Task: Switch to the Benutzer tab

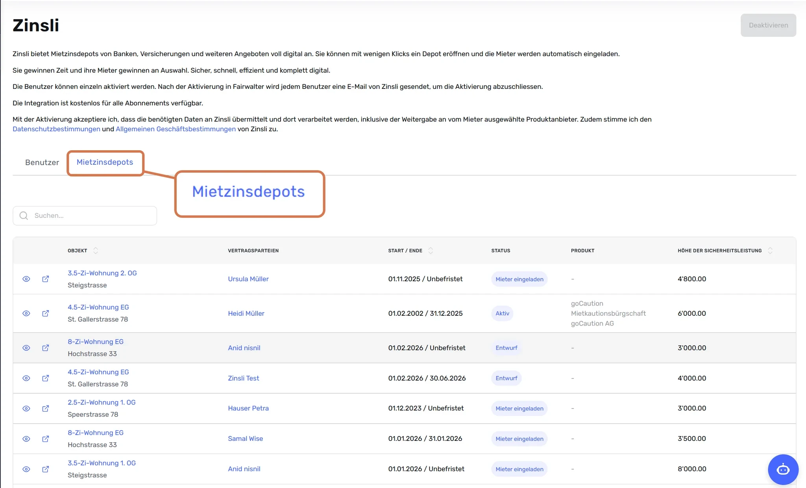Action: click(x=42, y=162)
